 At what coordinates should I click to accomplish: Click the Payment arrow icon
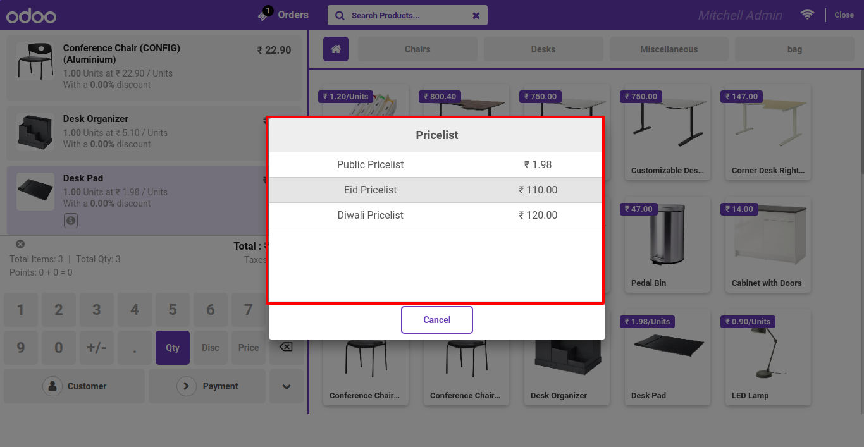[187, 386]
